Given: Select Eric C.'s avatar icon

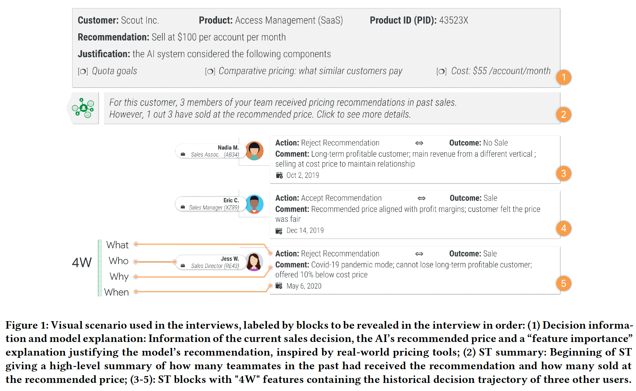Looking at the screenshot, I should [x=254, y=204].
